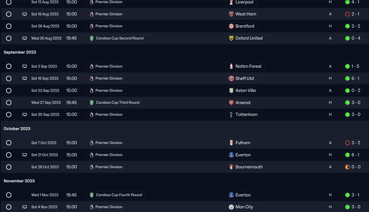Open the Nottm Forest team button
369x212 pixels.
[245, 66]
